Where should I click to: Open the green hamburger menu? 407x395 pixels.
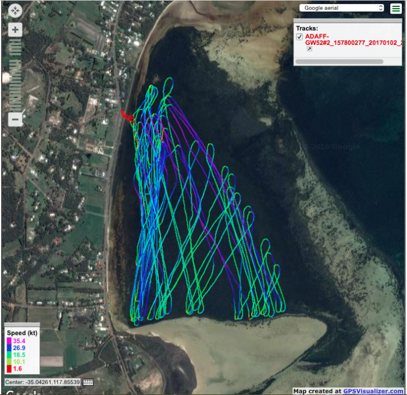[x=396, y=8]
